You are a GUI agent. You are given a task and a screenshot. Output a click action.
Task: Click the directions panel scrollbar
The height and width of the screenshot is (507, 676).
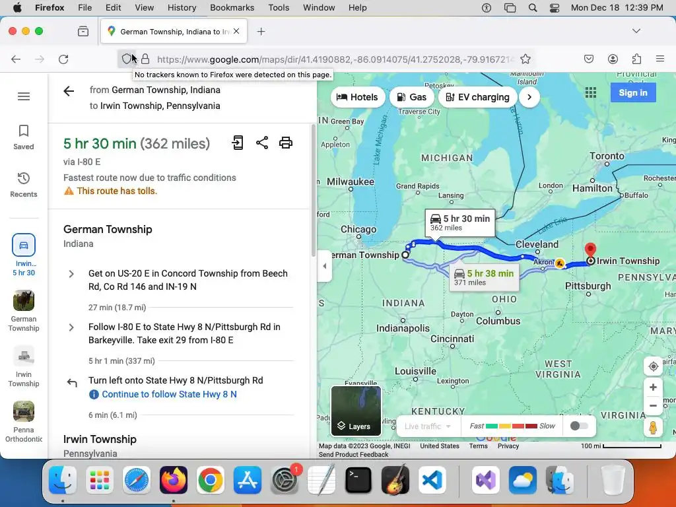313,191
